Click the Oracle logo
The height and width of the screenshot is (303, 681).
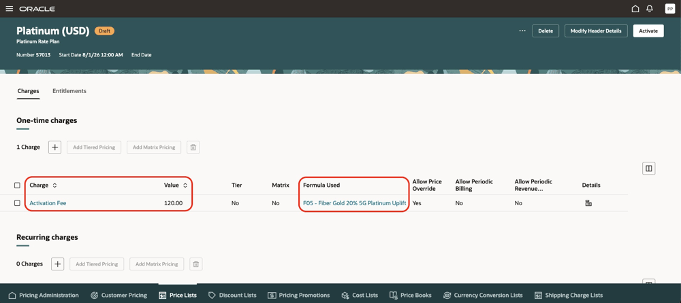pyautogui.click(x=37, y=9)
